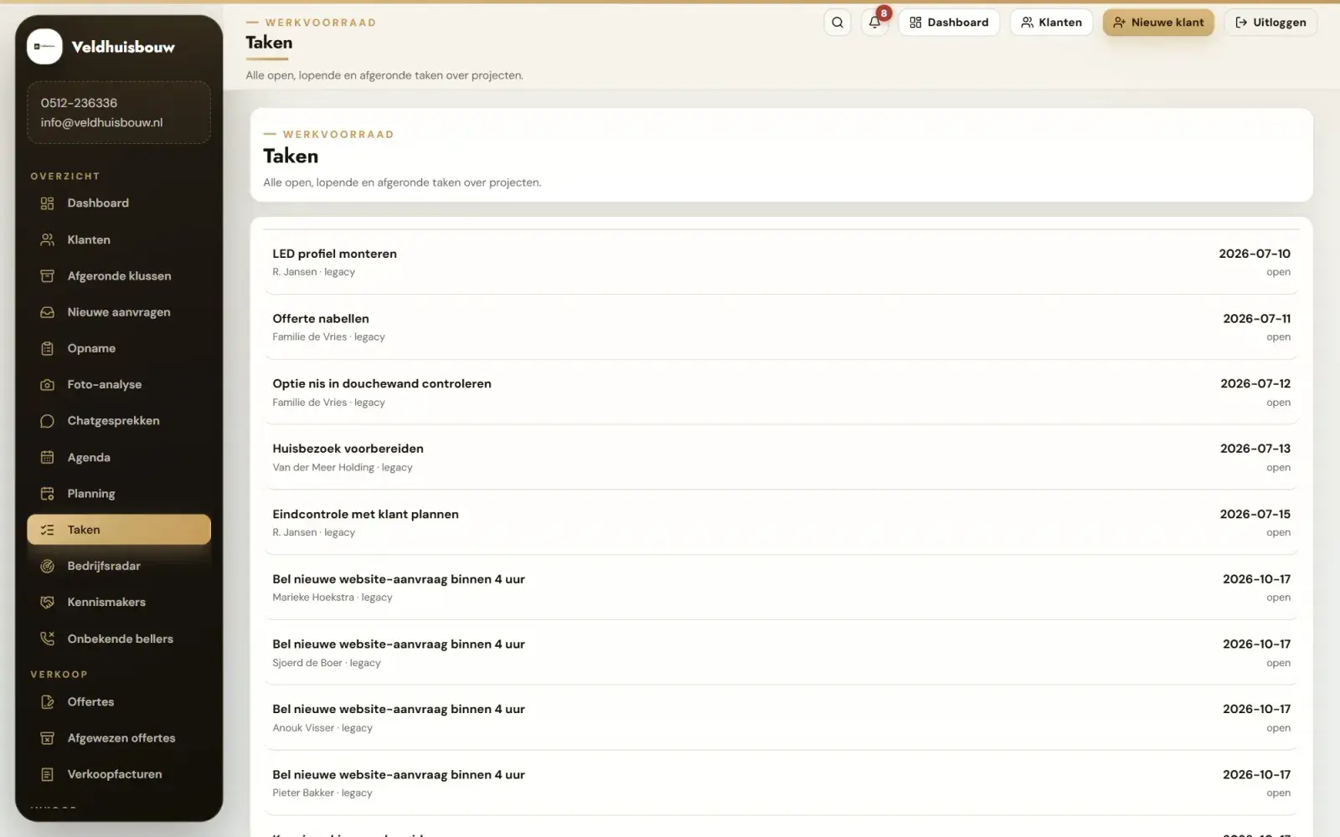Screen dimensions: 1340x837
Task: Open task LED profiel monteren
Action: click(x=781, y=262)
